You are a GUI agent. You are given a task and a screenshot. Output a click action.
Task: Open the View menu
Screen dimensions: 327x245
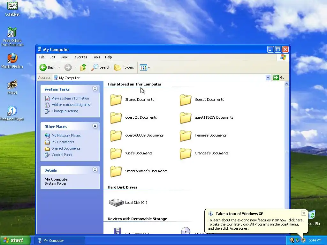tap(64, 57)
